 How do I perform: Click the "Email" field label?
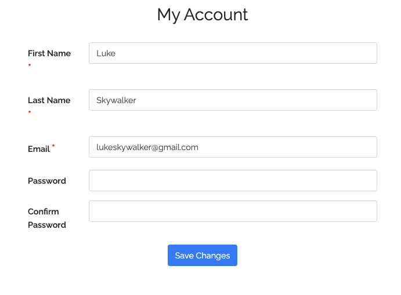click(x=39, y=149)
